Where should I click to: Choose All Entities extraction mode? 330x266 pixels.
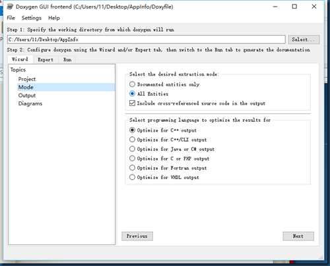point(149,94)
